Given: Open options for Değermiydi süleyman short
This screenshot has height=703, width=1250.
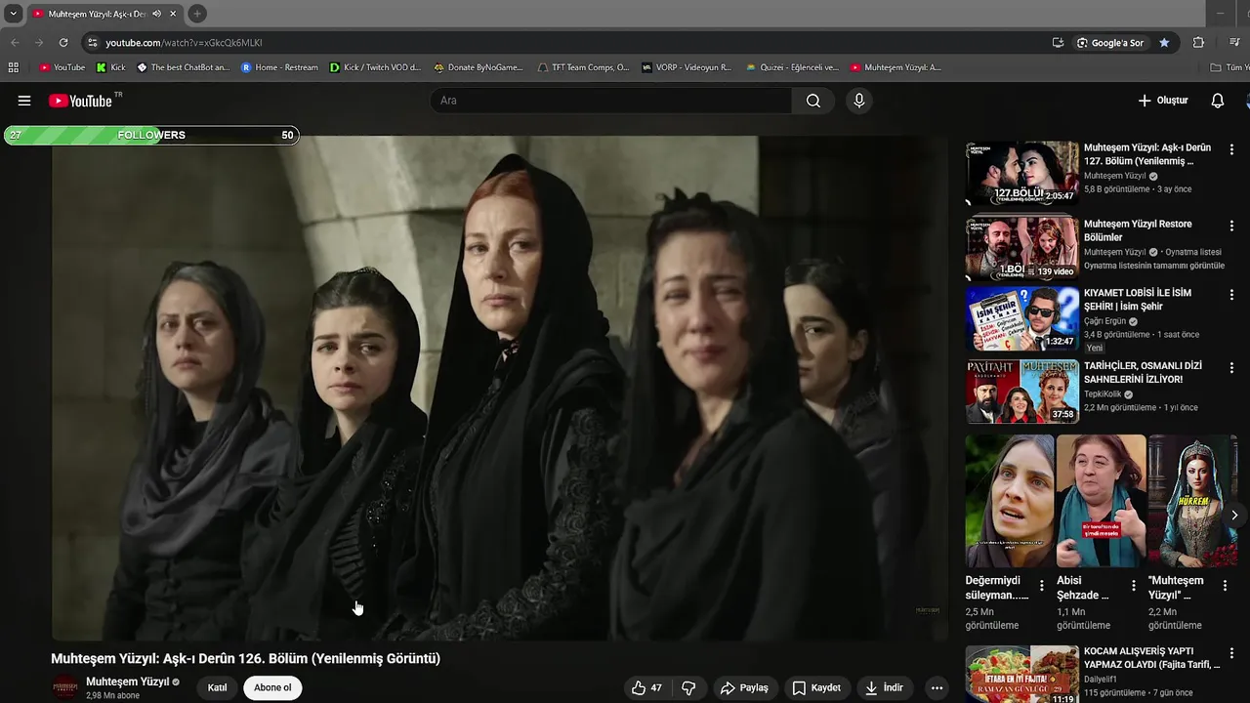Looking at the screenshot, I should coord(1042,586).
